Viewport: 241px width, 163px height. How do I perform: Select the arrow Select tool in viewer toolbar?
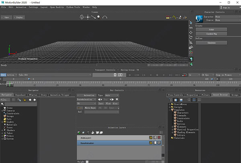(191, 22)
